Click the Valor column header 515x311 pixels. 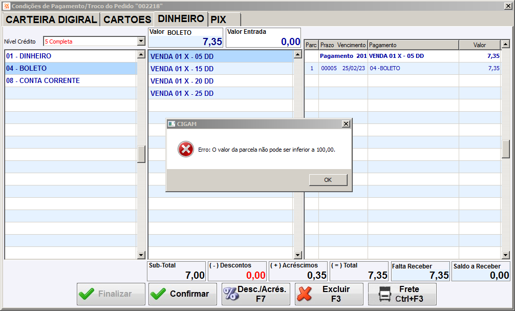click(480, 45)
